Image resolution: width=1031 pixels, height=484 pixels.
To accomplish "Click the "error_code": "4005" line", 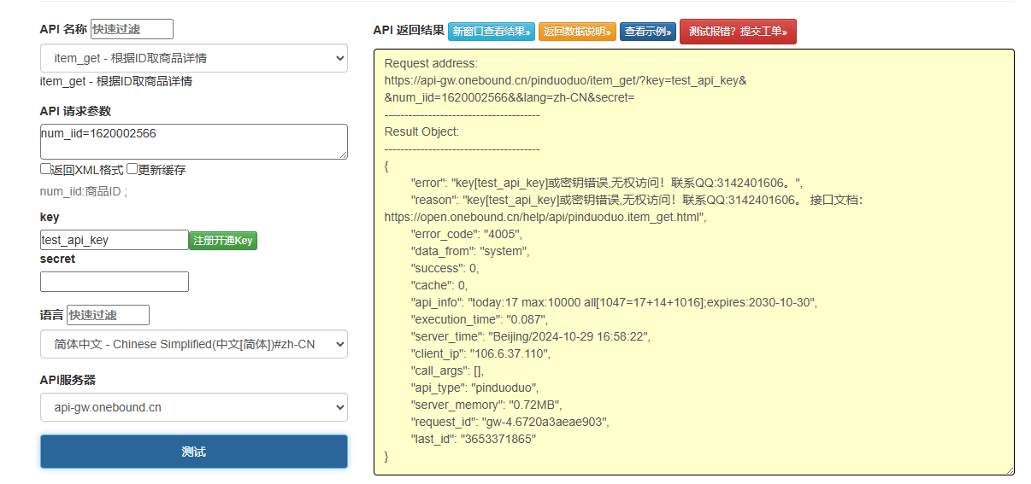I will (x=466, y=234).
